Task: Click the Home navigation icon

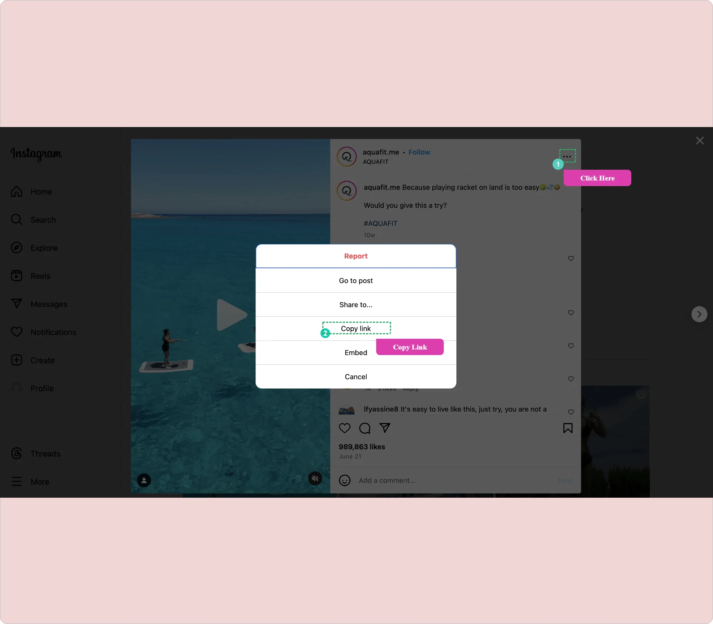Action: click(x=16, y=191)
